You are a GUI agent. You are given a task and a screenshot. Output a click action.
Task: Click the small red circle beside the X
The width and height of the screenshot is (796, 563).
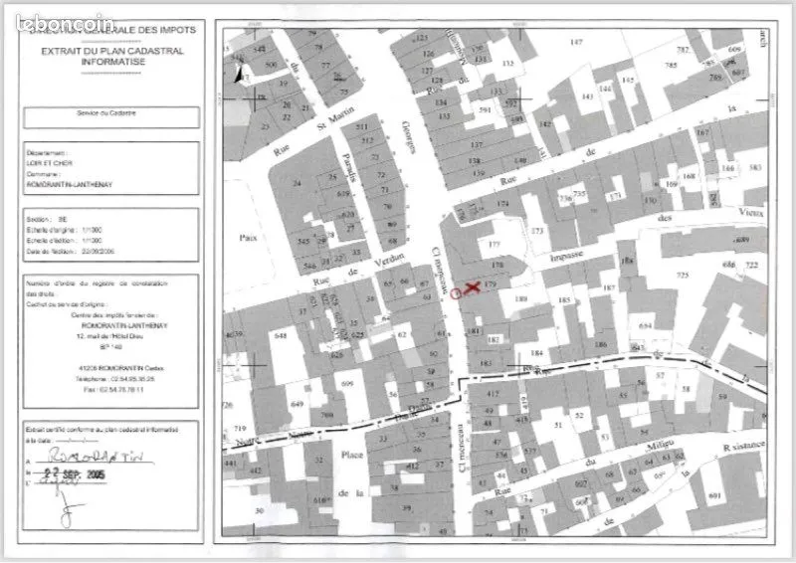click(456, 293)
